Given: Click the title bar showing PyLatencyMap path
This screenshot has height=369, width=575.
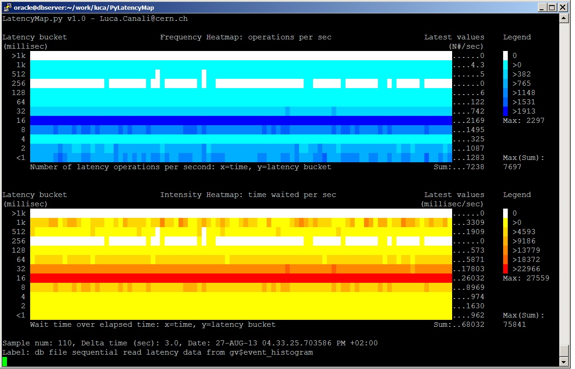Looking at the screenshot, I should pos(83,7).
